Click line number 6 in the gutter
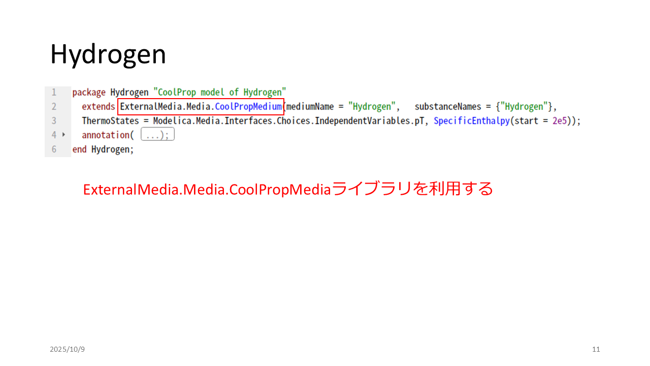Image resolution: width=650 pixels, height=366 pixels. pyautogui.click(x=54, y=149)
